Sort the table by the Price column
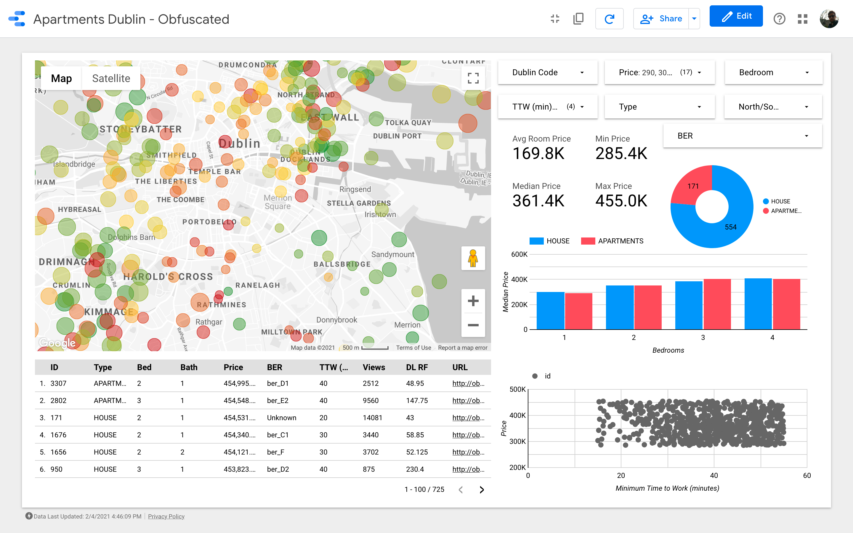This screenshot has height=533, width=853. point(233,367)
